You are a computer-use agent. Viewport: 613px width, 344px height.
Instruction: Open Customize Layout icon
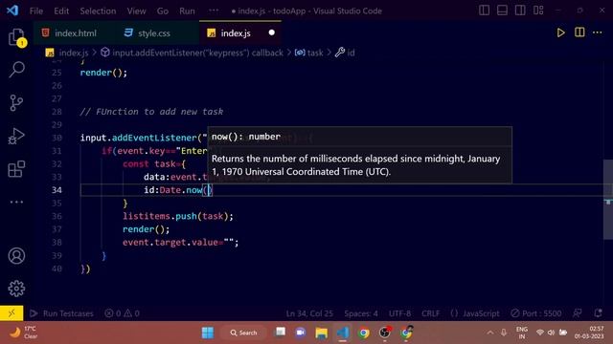coord(538,11)
